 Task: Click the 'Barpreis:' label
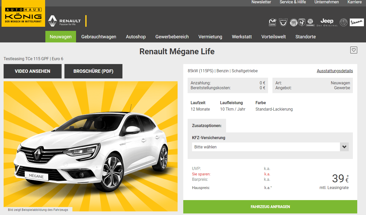click(x=200, y=179)
